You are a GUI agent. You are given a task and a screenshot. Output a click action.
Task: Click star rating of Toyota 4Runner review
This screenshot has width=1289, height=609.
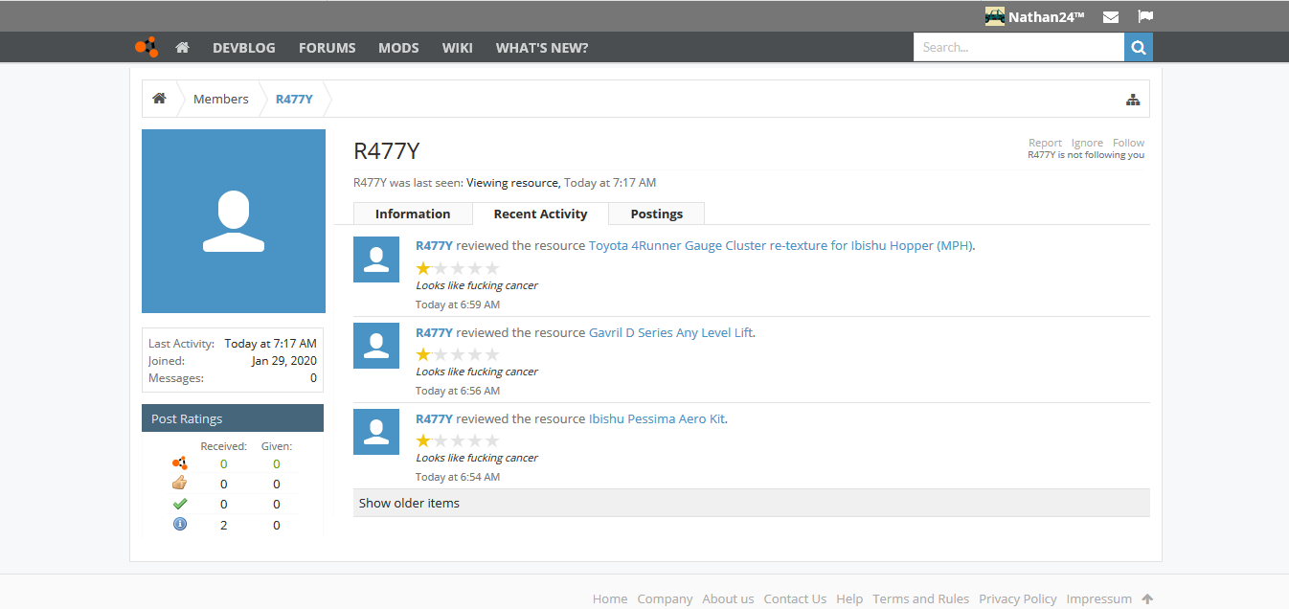pos(458,268)
